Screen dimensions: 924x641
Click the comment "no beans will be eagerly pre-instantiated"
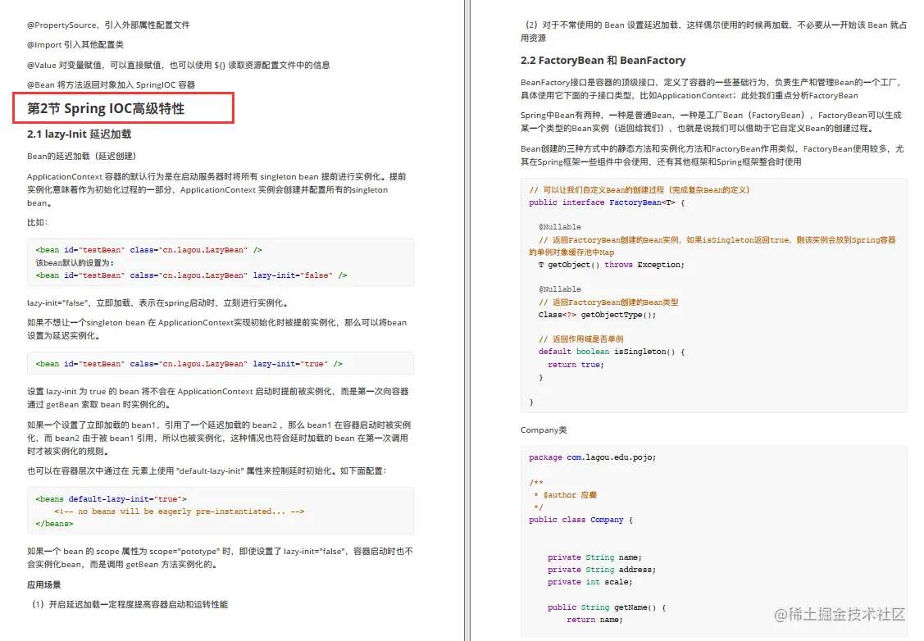click(179, 511)
